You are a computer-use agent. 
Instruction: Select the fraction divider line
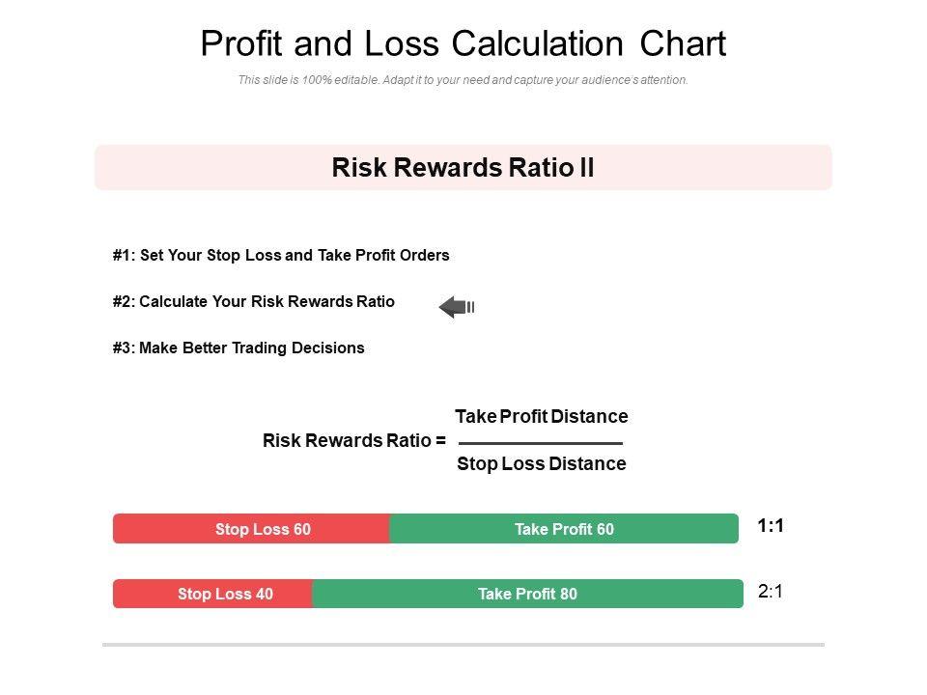click(541, 443)
